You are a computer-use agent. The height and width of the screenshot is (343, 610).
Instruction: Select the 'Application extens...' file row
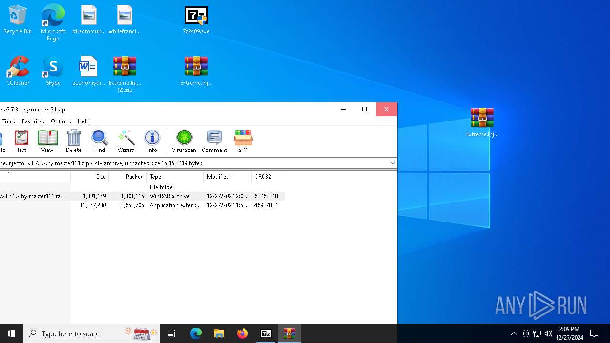[x=142, y=205]
